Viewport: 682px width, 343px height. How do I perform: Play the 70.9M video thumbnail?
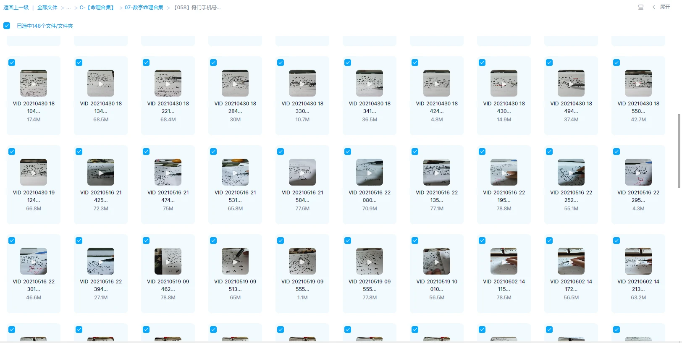coord(370,172)
